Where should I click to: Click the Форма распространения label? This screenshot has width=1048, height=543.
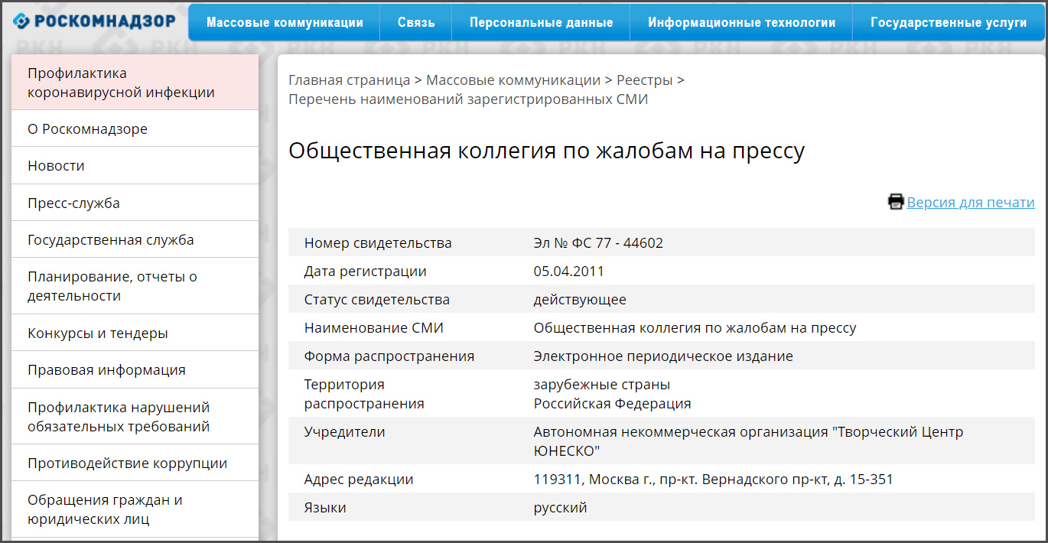pyautogui.click(x=389, y=356)
